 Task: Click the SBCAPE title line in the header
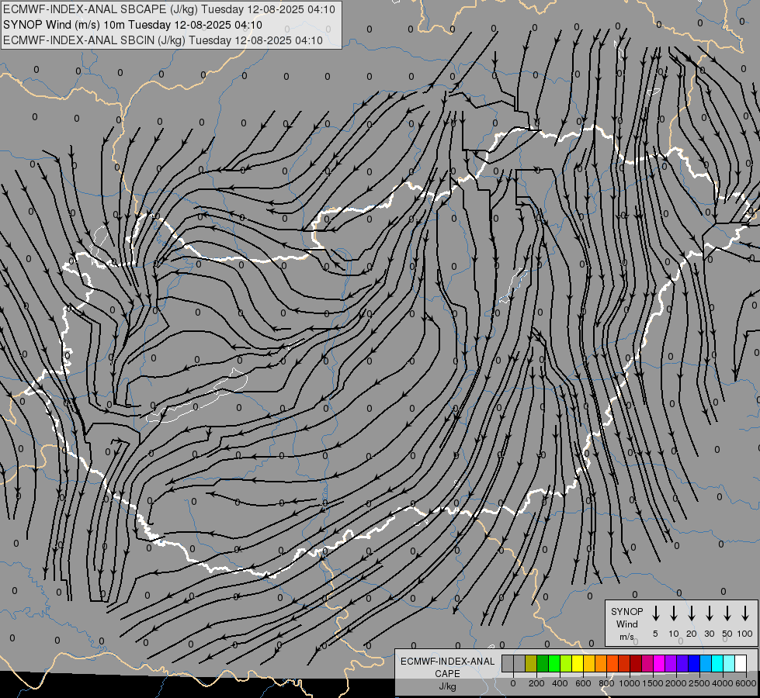tap(169, 9)
